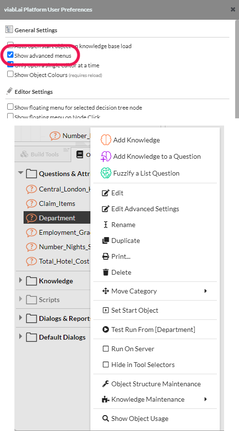Click the Set Start Object play-box icon
This screenshot has height=431, width=239.
click(105, 310)
